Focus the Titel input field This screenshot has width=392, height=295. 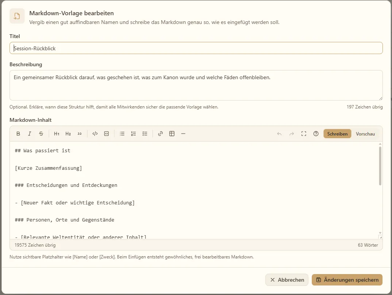(x=196, y=48)
